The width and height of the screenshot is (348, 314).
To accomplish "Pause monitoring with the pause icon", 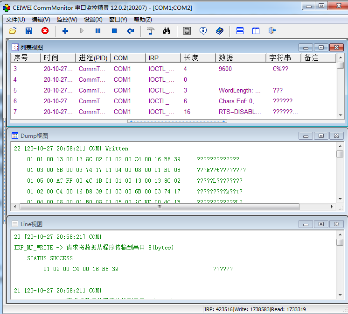I will (98, 31).
